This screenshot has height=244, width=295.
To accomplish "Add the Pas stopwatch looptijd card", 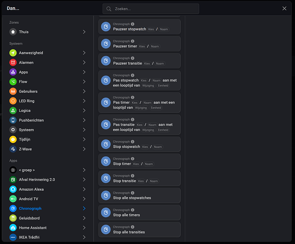I will [x=139, y=81].
